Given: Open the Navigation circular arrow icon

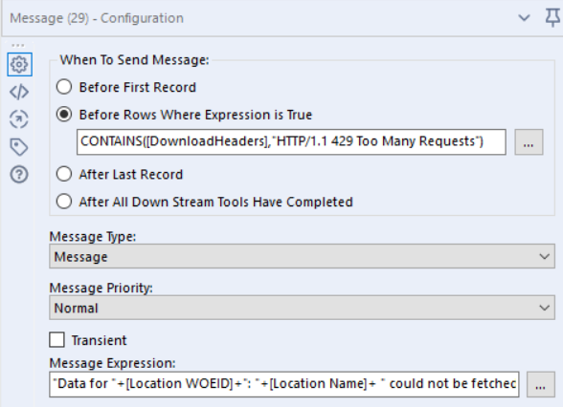Looking at the screenshot, I should pos(19,118).
